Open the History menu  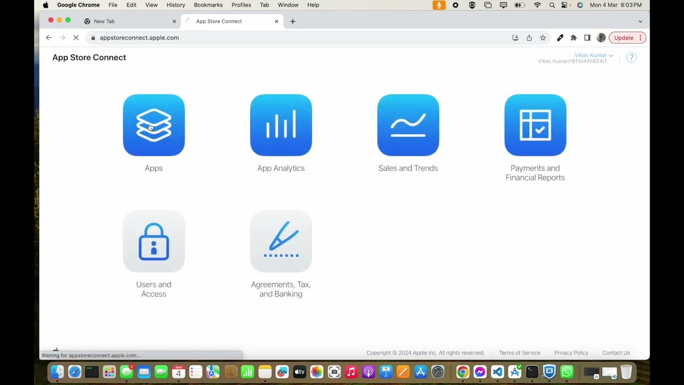[176, 5]
